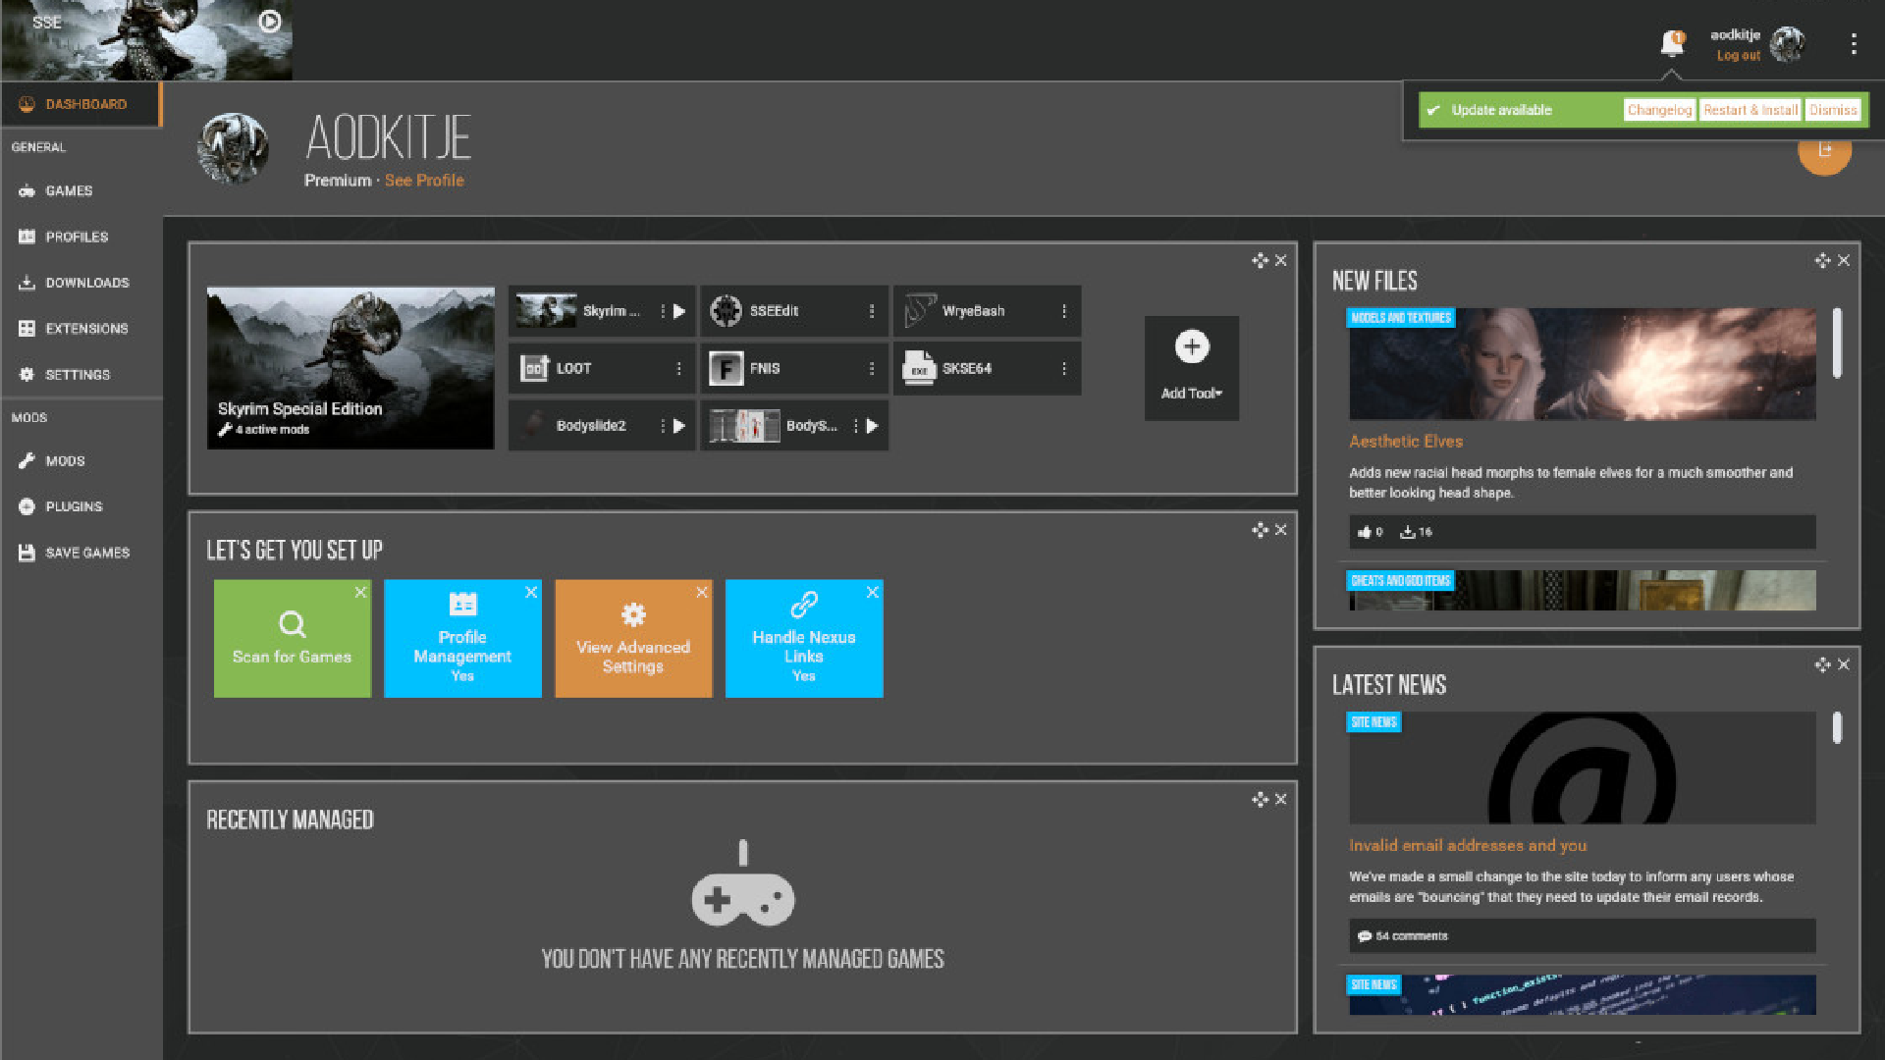Click move handle on New Files dashlet
Screen dimensions: 1885x1060
(1822, 260)
